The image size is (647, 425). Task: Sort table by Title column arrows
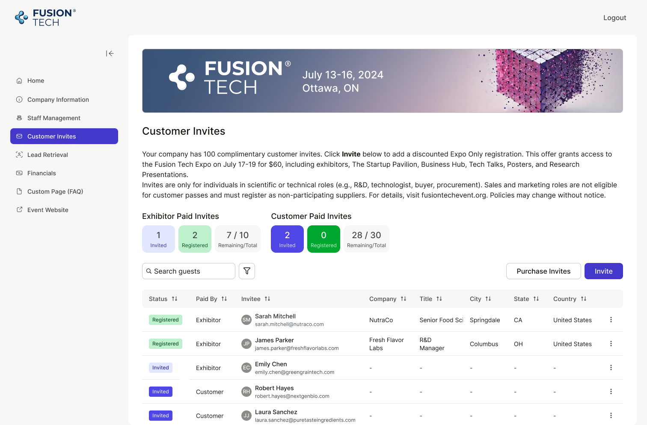tap(439, 299)
